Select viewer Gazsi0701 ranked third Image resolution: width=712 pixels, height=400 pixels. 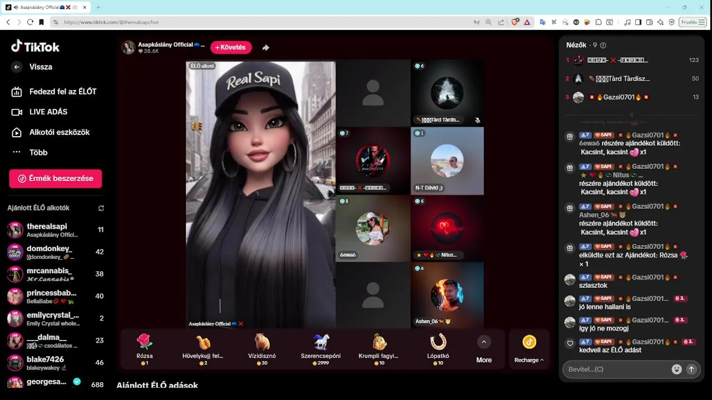pos(631,97)
